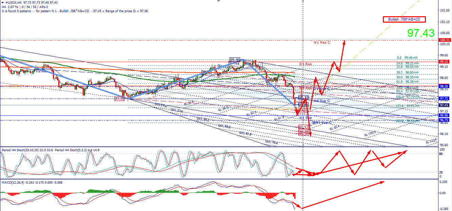This screenshot has width=452, height=211.
Task: Click the small triangle beside #USDX,H4 title
Action: [x=2, y=3]
